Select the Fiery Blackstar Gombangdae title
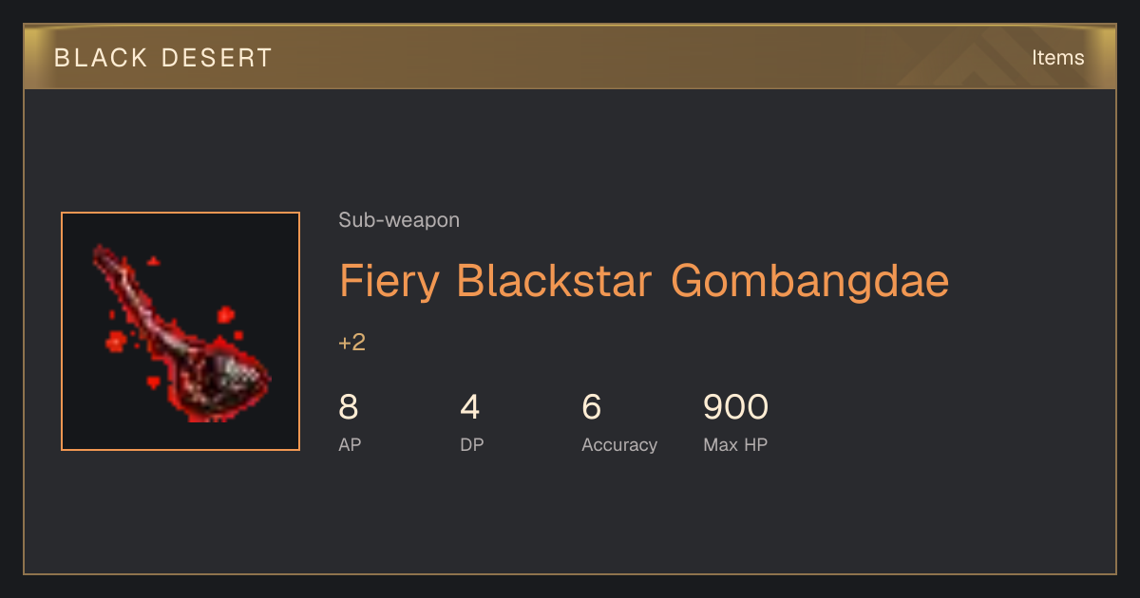1140x598 pixels. coord(644,282)
